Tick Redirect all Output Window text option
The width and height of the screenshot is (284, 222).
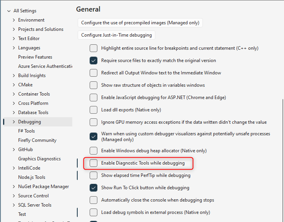(x=94, y=73)
